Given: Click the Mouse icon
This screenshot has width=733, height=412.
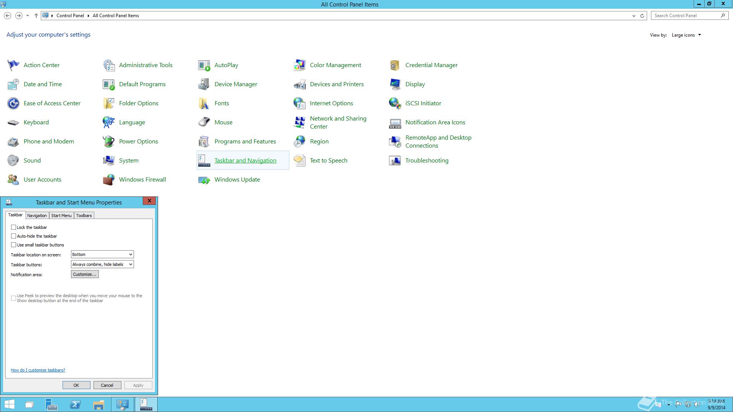Looking at the screenshot, I should tap(204, 122).
